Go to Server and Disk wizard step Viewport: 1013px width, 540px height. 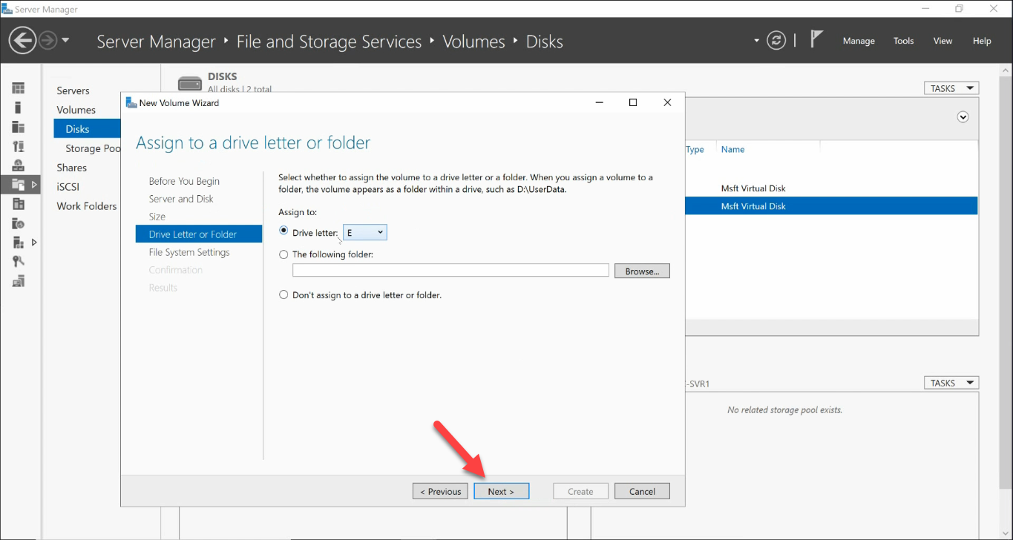coord(181,199)
